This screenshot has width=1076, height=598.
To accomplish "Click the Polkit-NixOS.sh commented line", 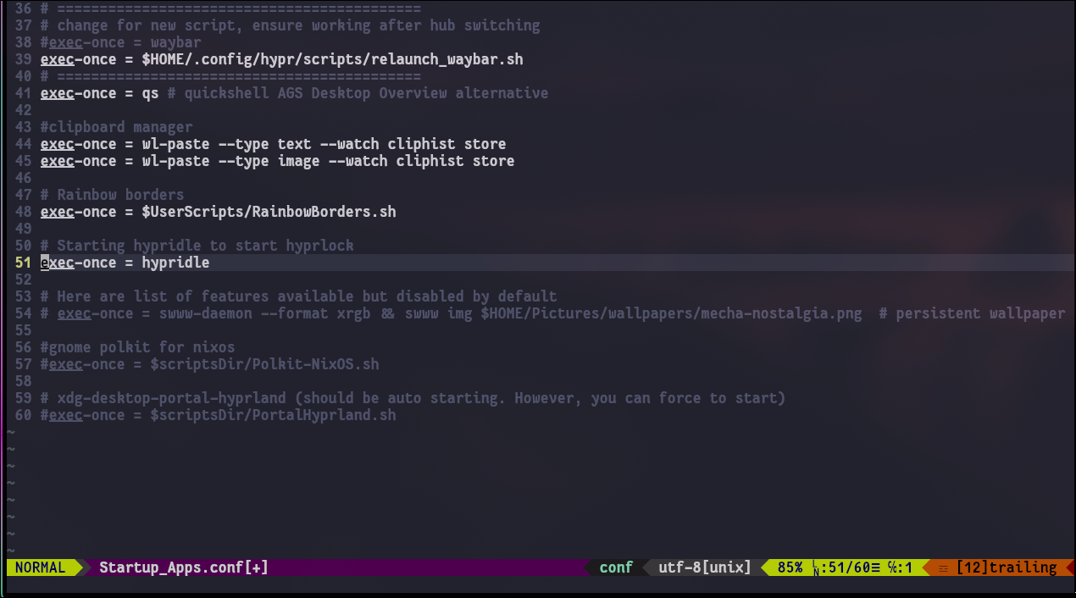I will point(209,364).
